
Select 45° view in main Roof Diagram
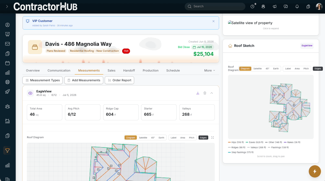tap(153, 138)
